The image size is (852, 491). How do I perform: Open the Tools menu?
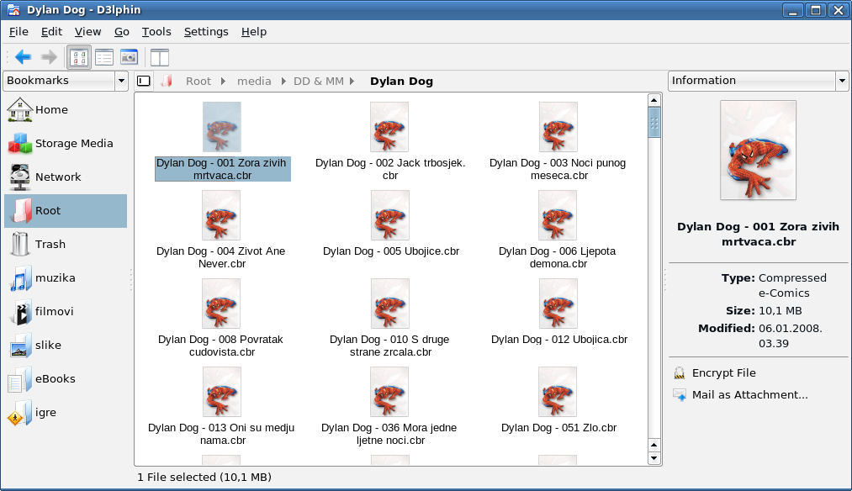pyautogui.click(x=156, y=31)
